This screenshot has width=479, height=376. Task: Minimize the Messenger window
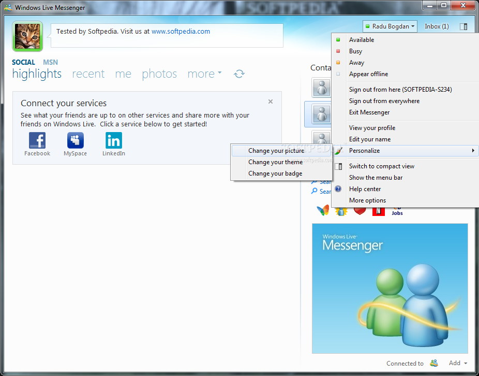click(430, 5)
